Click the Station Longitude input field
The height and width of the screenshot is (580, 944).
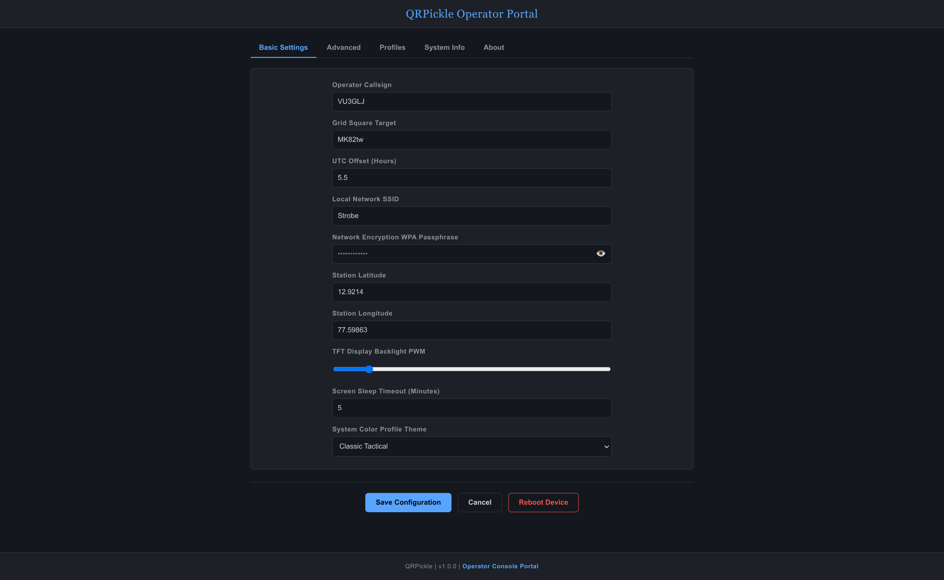[x=472, y=330]
